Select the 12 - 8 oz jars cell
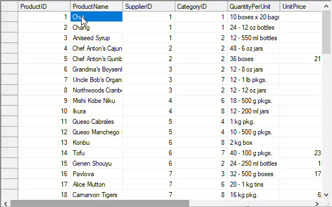Image resolution: width=332 pixels, height=207 pixels. [x=254, y=69]
